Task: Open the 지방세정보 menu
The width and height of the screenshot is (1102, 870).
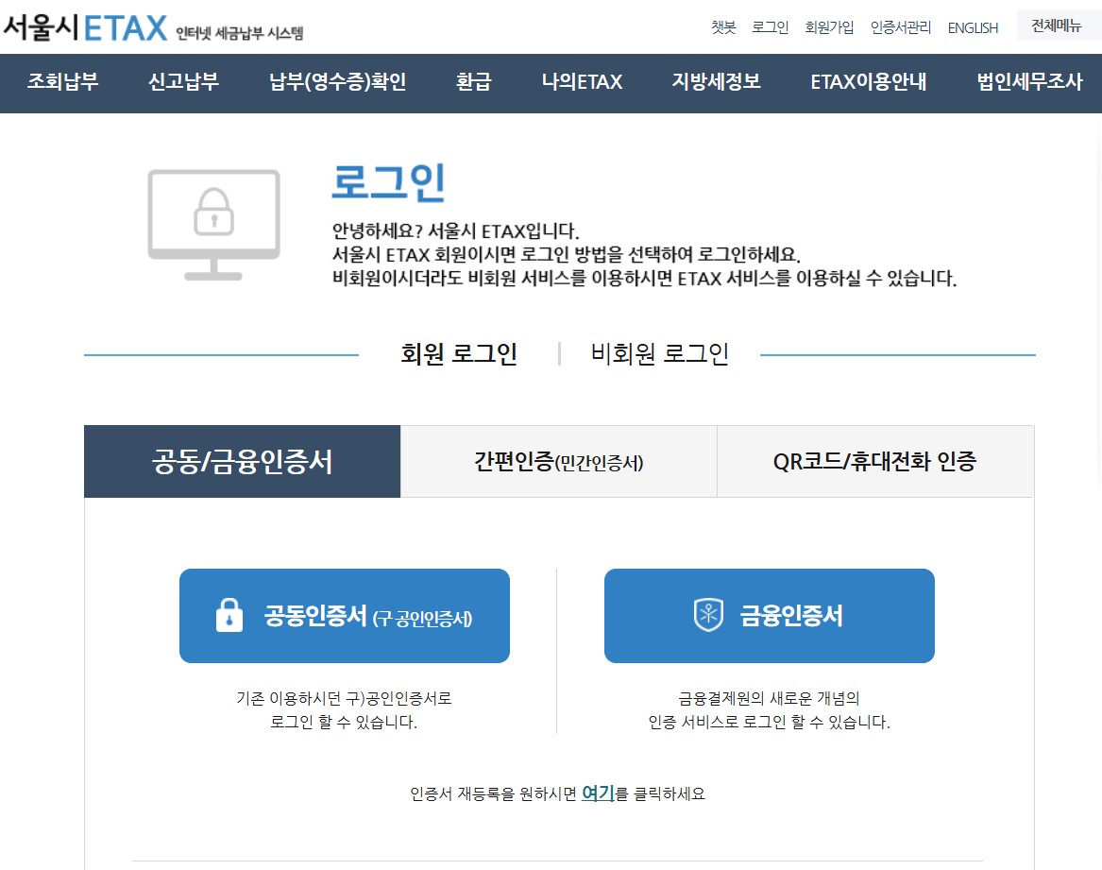Action: pos(716,83)
